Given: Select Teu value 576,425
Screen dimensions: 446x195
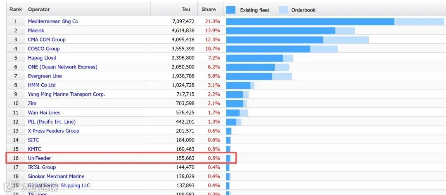Looking at the screenshot, I should click(x=185, y=113).
